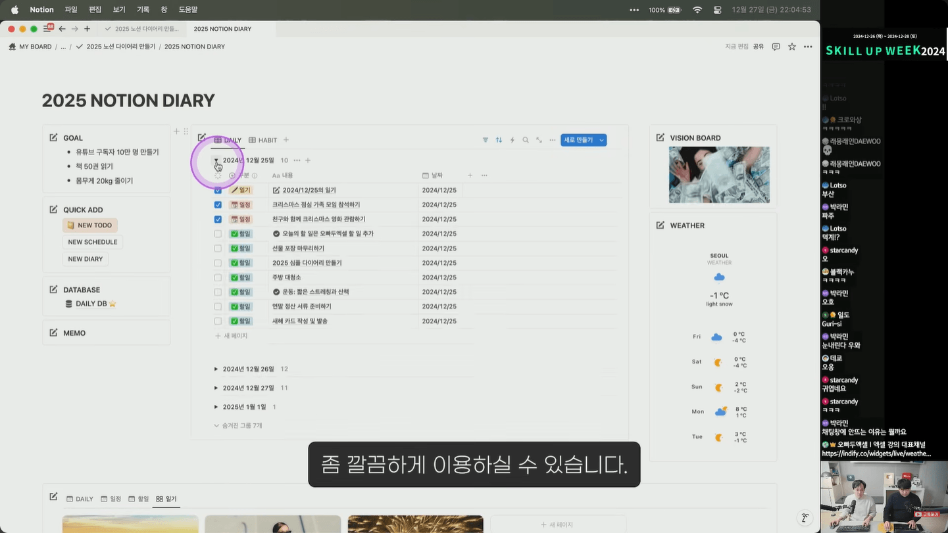Click the 새로 만들기 button
The image size is (948, 533).
pyautogui.click(x=578, y=140)
